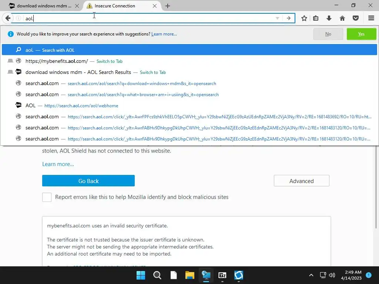Check 'Report errors like this' checkbox
Screen dimensions: 379x284
click(x=47, y=197)
